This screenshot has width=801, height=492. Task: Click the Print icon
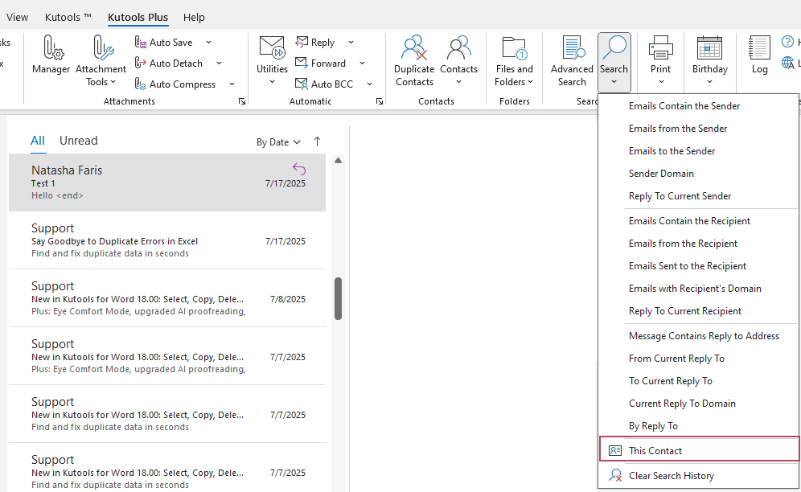(660, 48)
